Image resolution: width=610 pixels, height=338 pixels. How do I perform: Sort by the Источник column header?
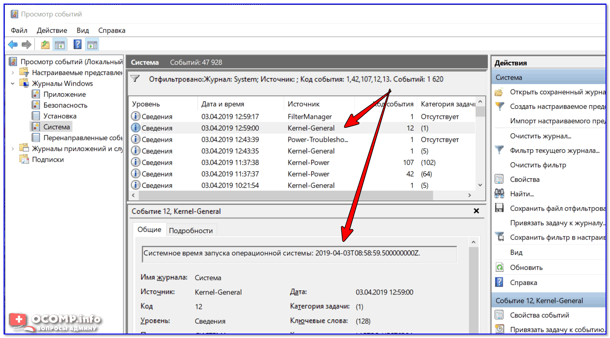click(x=319, y=104)
